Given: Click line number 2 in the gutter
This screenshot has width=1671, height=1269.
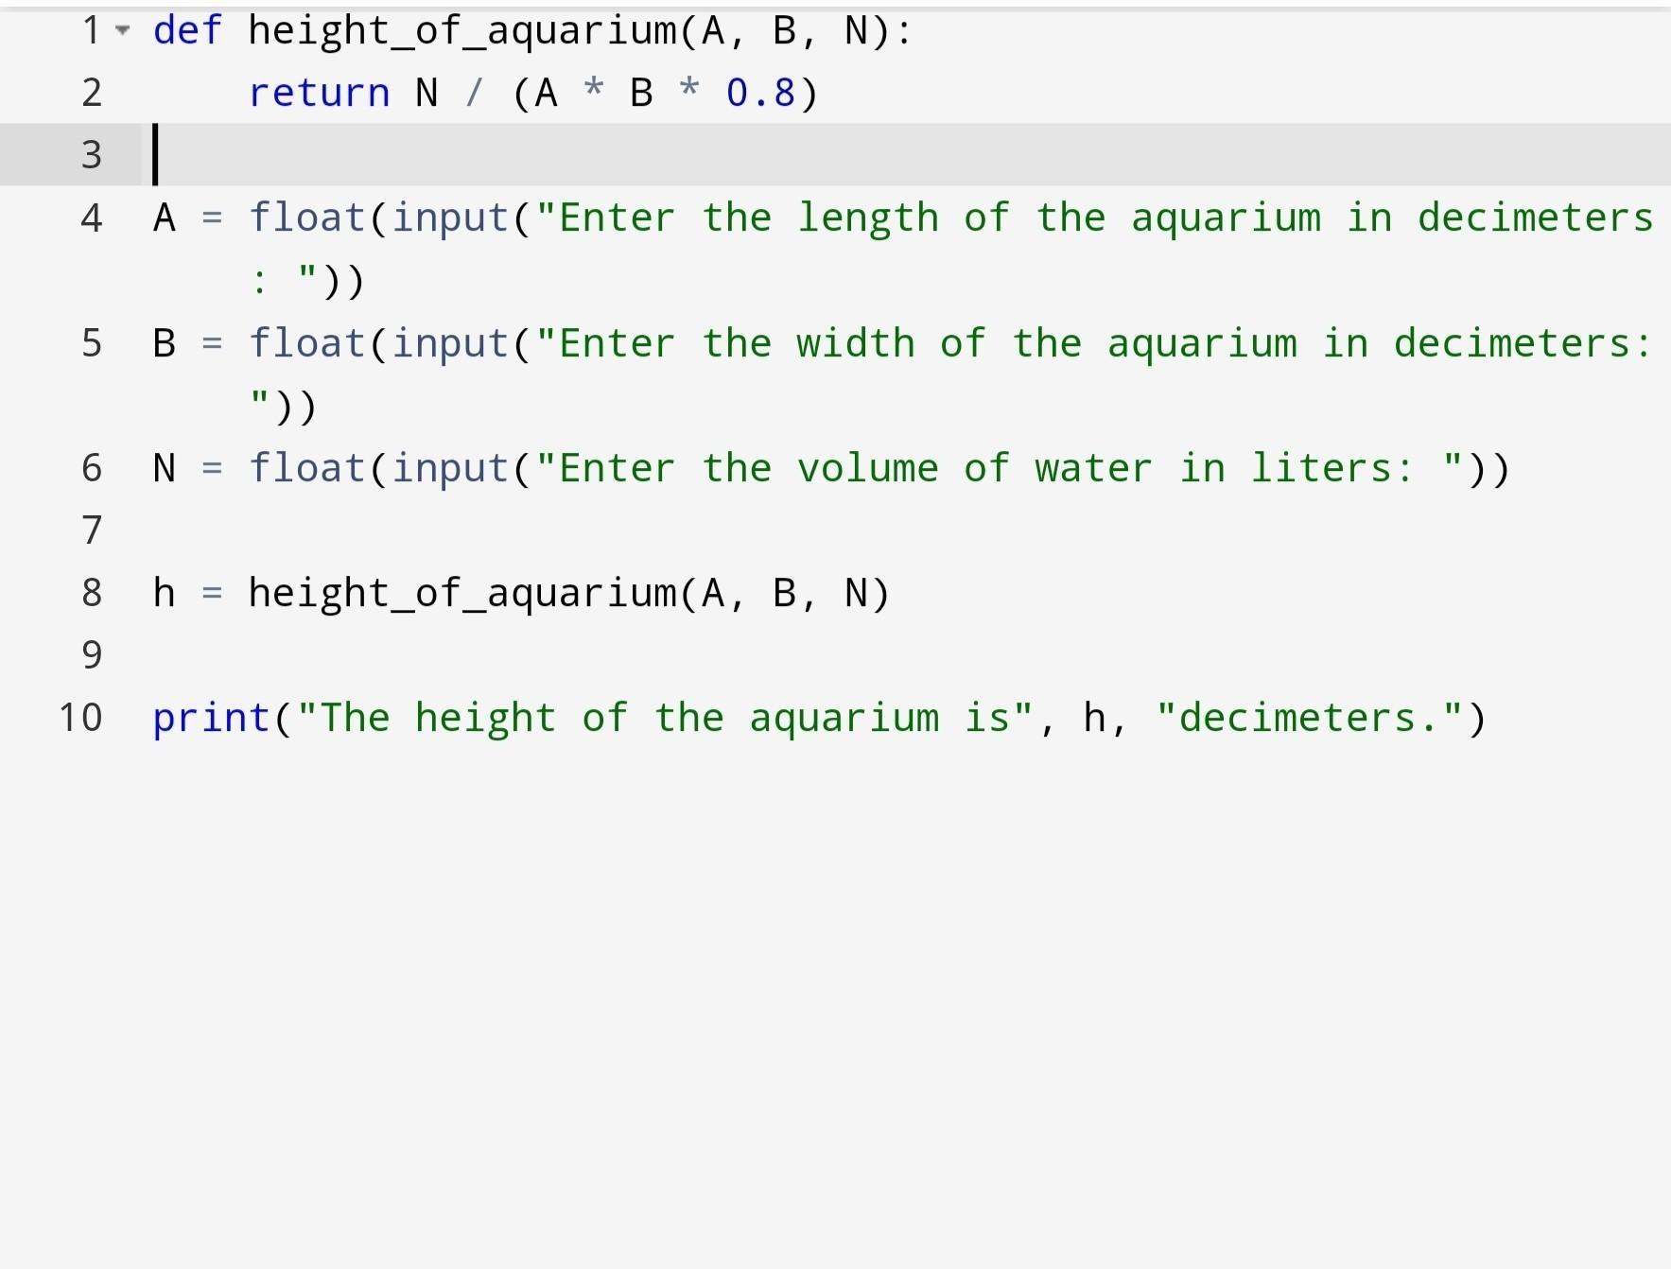Looking at the screenshot, I should tap(91, 93).
